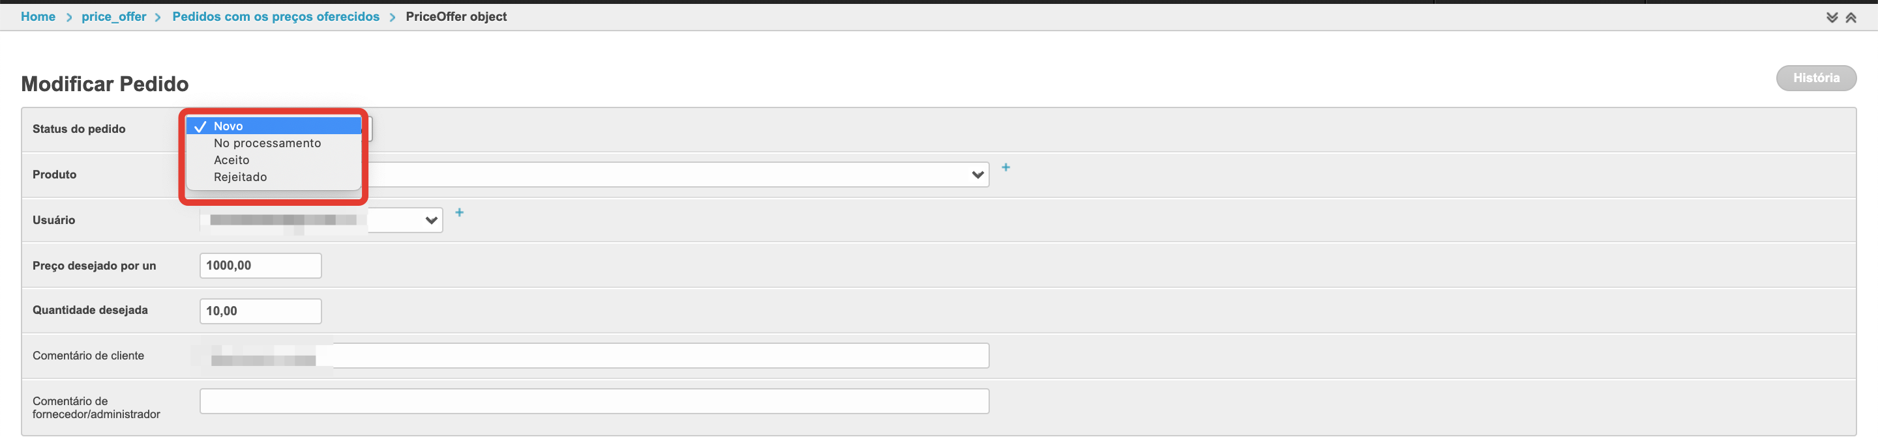Click the plus icon beside Usuário

pyautogui.click(x=459, y=213)
